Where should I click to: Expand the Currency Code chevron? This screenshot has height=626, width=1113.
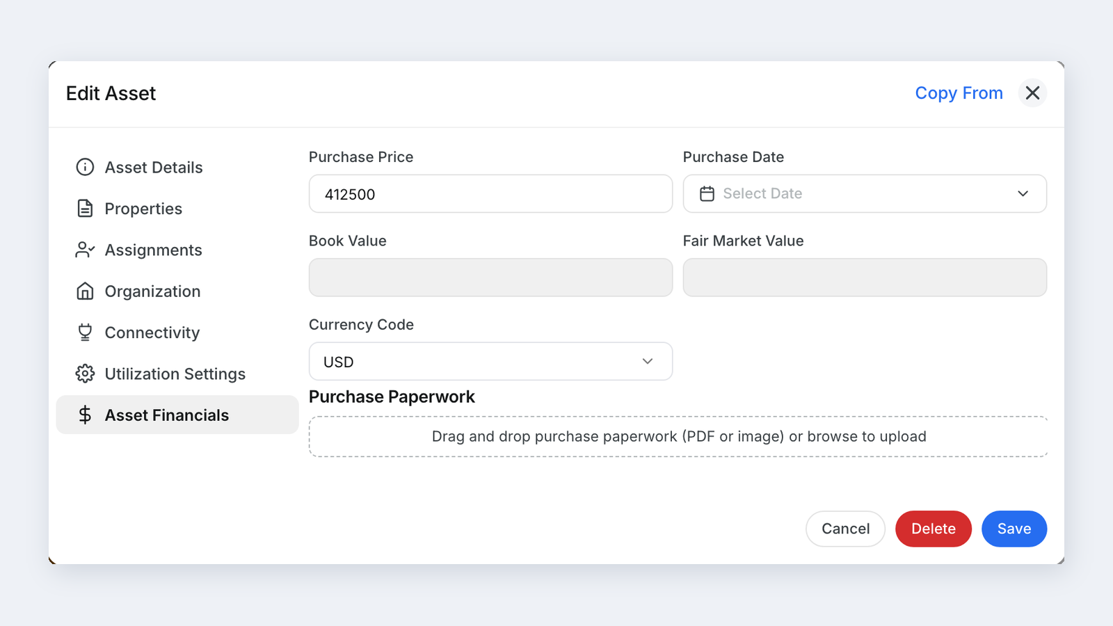[648, 361]
